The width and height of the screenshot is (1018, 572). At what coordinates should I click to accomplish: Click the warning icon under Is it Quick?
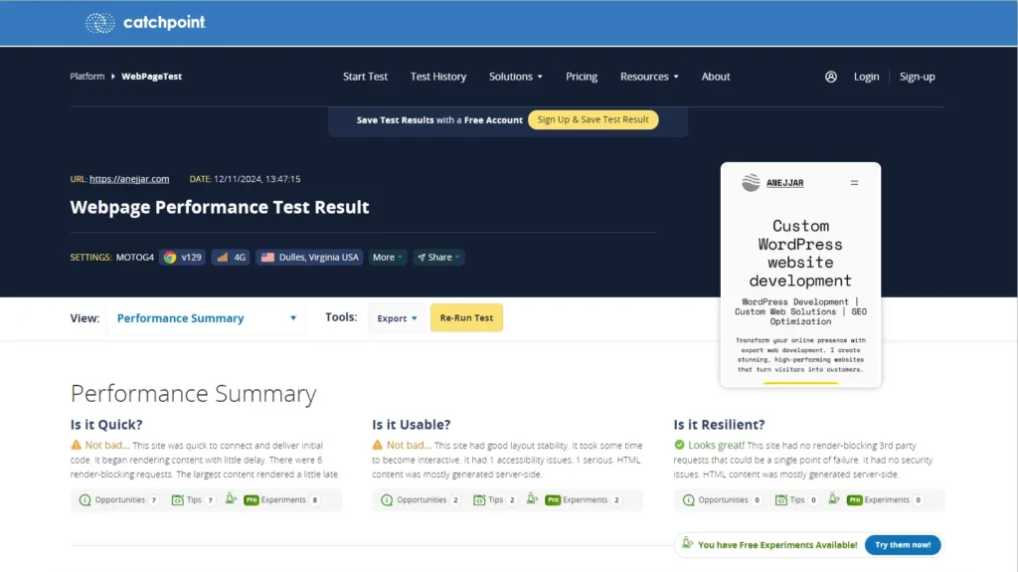[x=76, y=446]
